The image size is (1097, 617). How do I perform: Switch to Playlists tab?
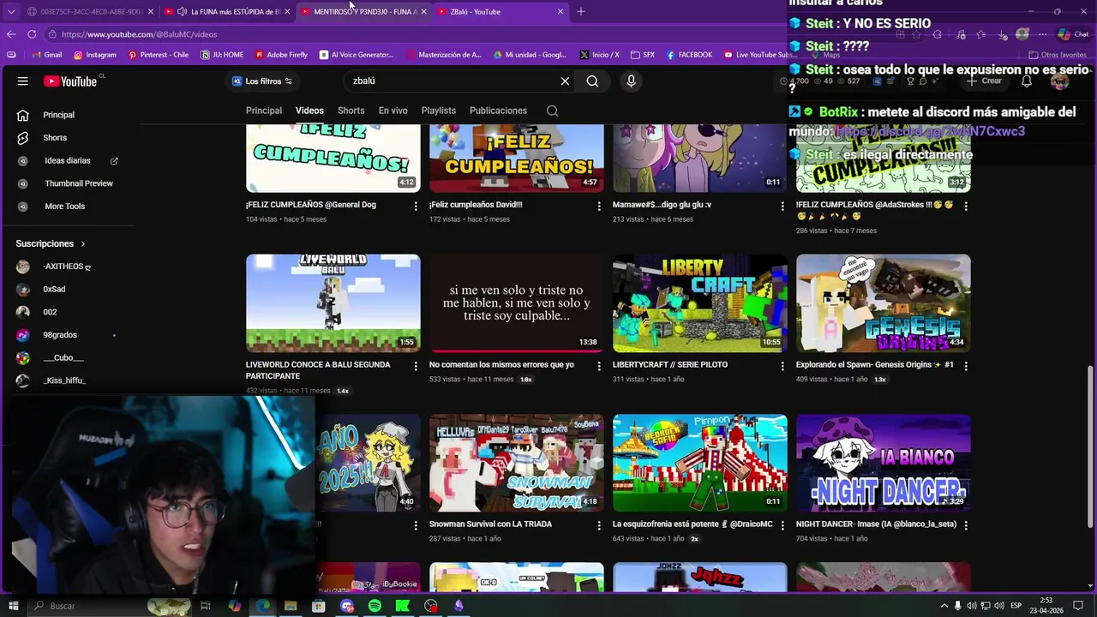pyautogui.click(x=438, y=111)
